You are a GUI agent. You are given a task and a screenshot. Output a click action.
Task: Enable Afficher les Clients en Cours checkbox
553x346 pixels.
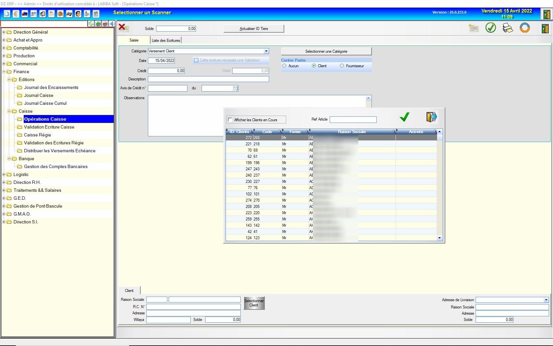point(230,120)
